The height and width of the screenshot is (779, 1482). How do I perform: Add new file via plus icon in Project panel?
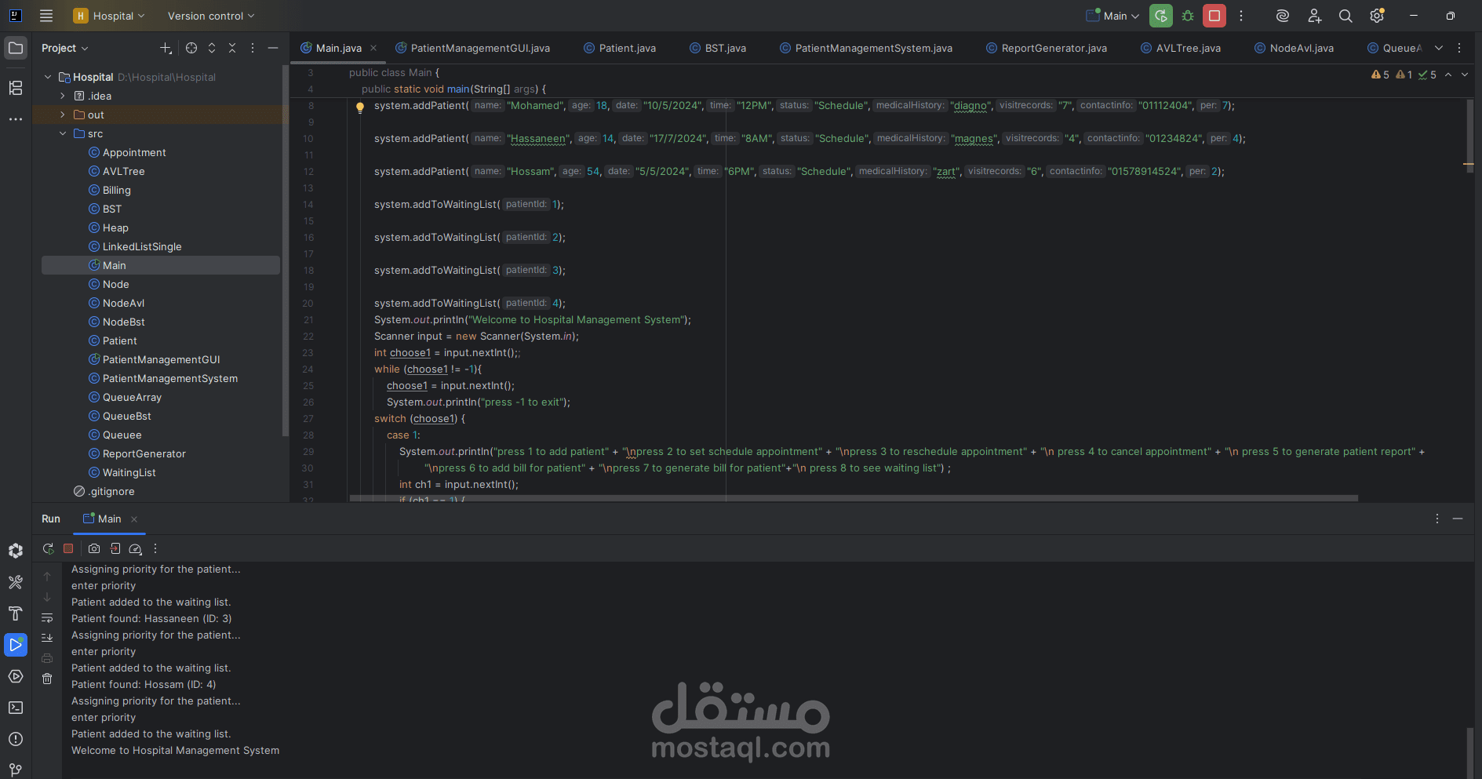click(166, 48)
